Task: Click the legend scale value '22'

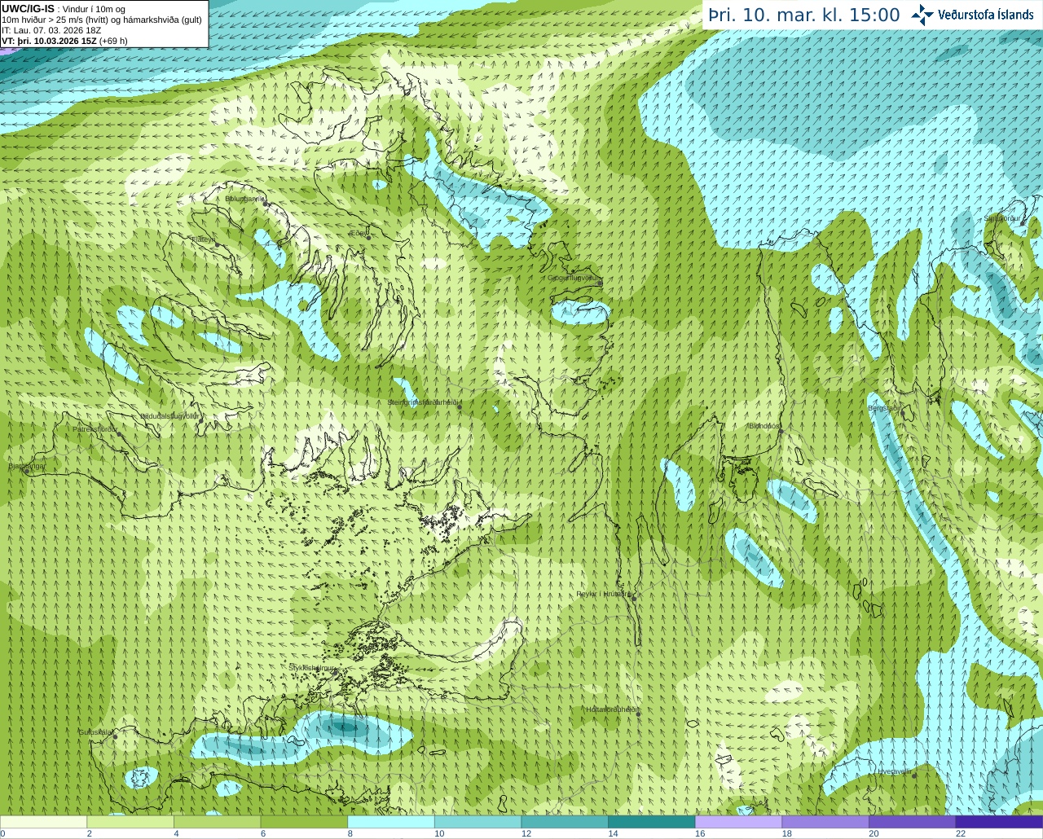Action: click(x=961, y=833)
